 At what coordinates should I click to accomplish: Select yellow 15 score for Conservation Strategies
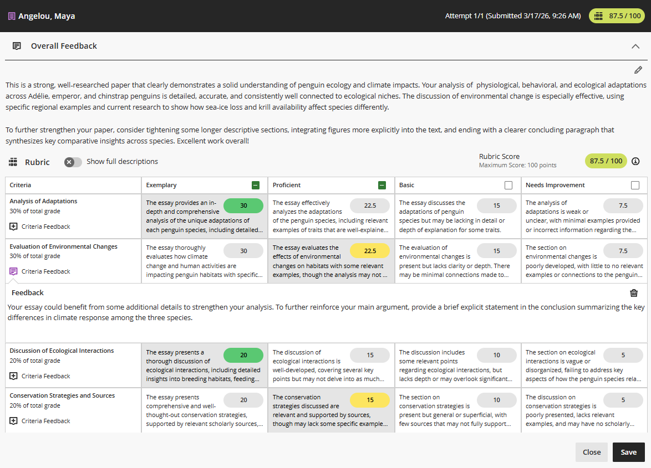pyautogui.click(x=370, y=400)
